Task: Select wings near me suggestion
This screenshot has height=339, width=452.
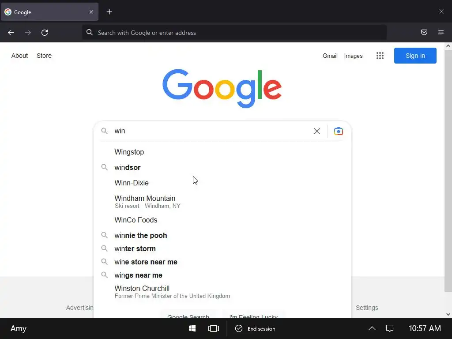Action: point(222,275)
